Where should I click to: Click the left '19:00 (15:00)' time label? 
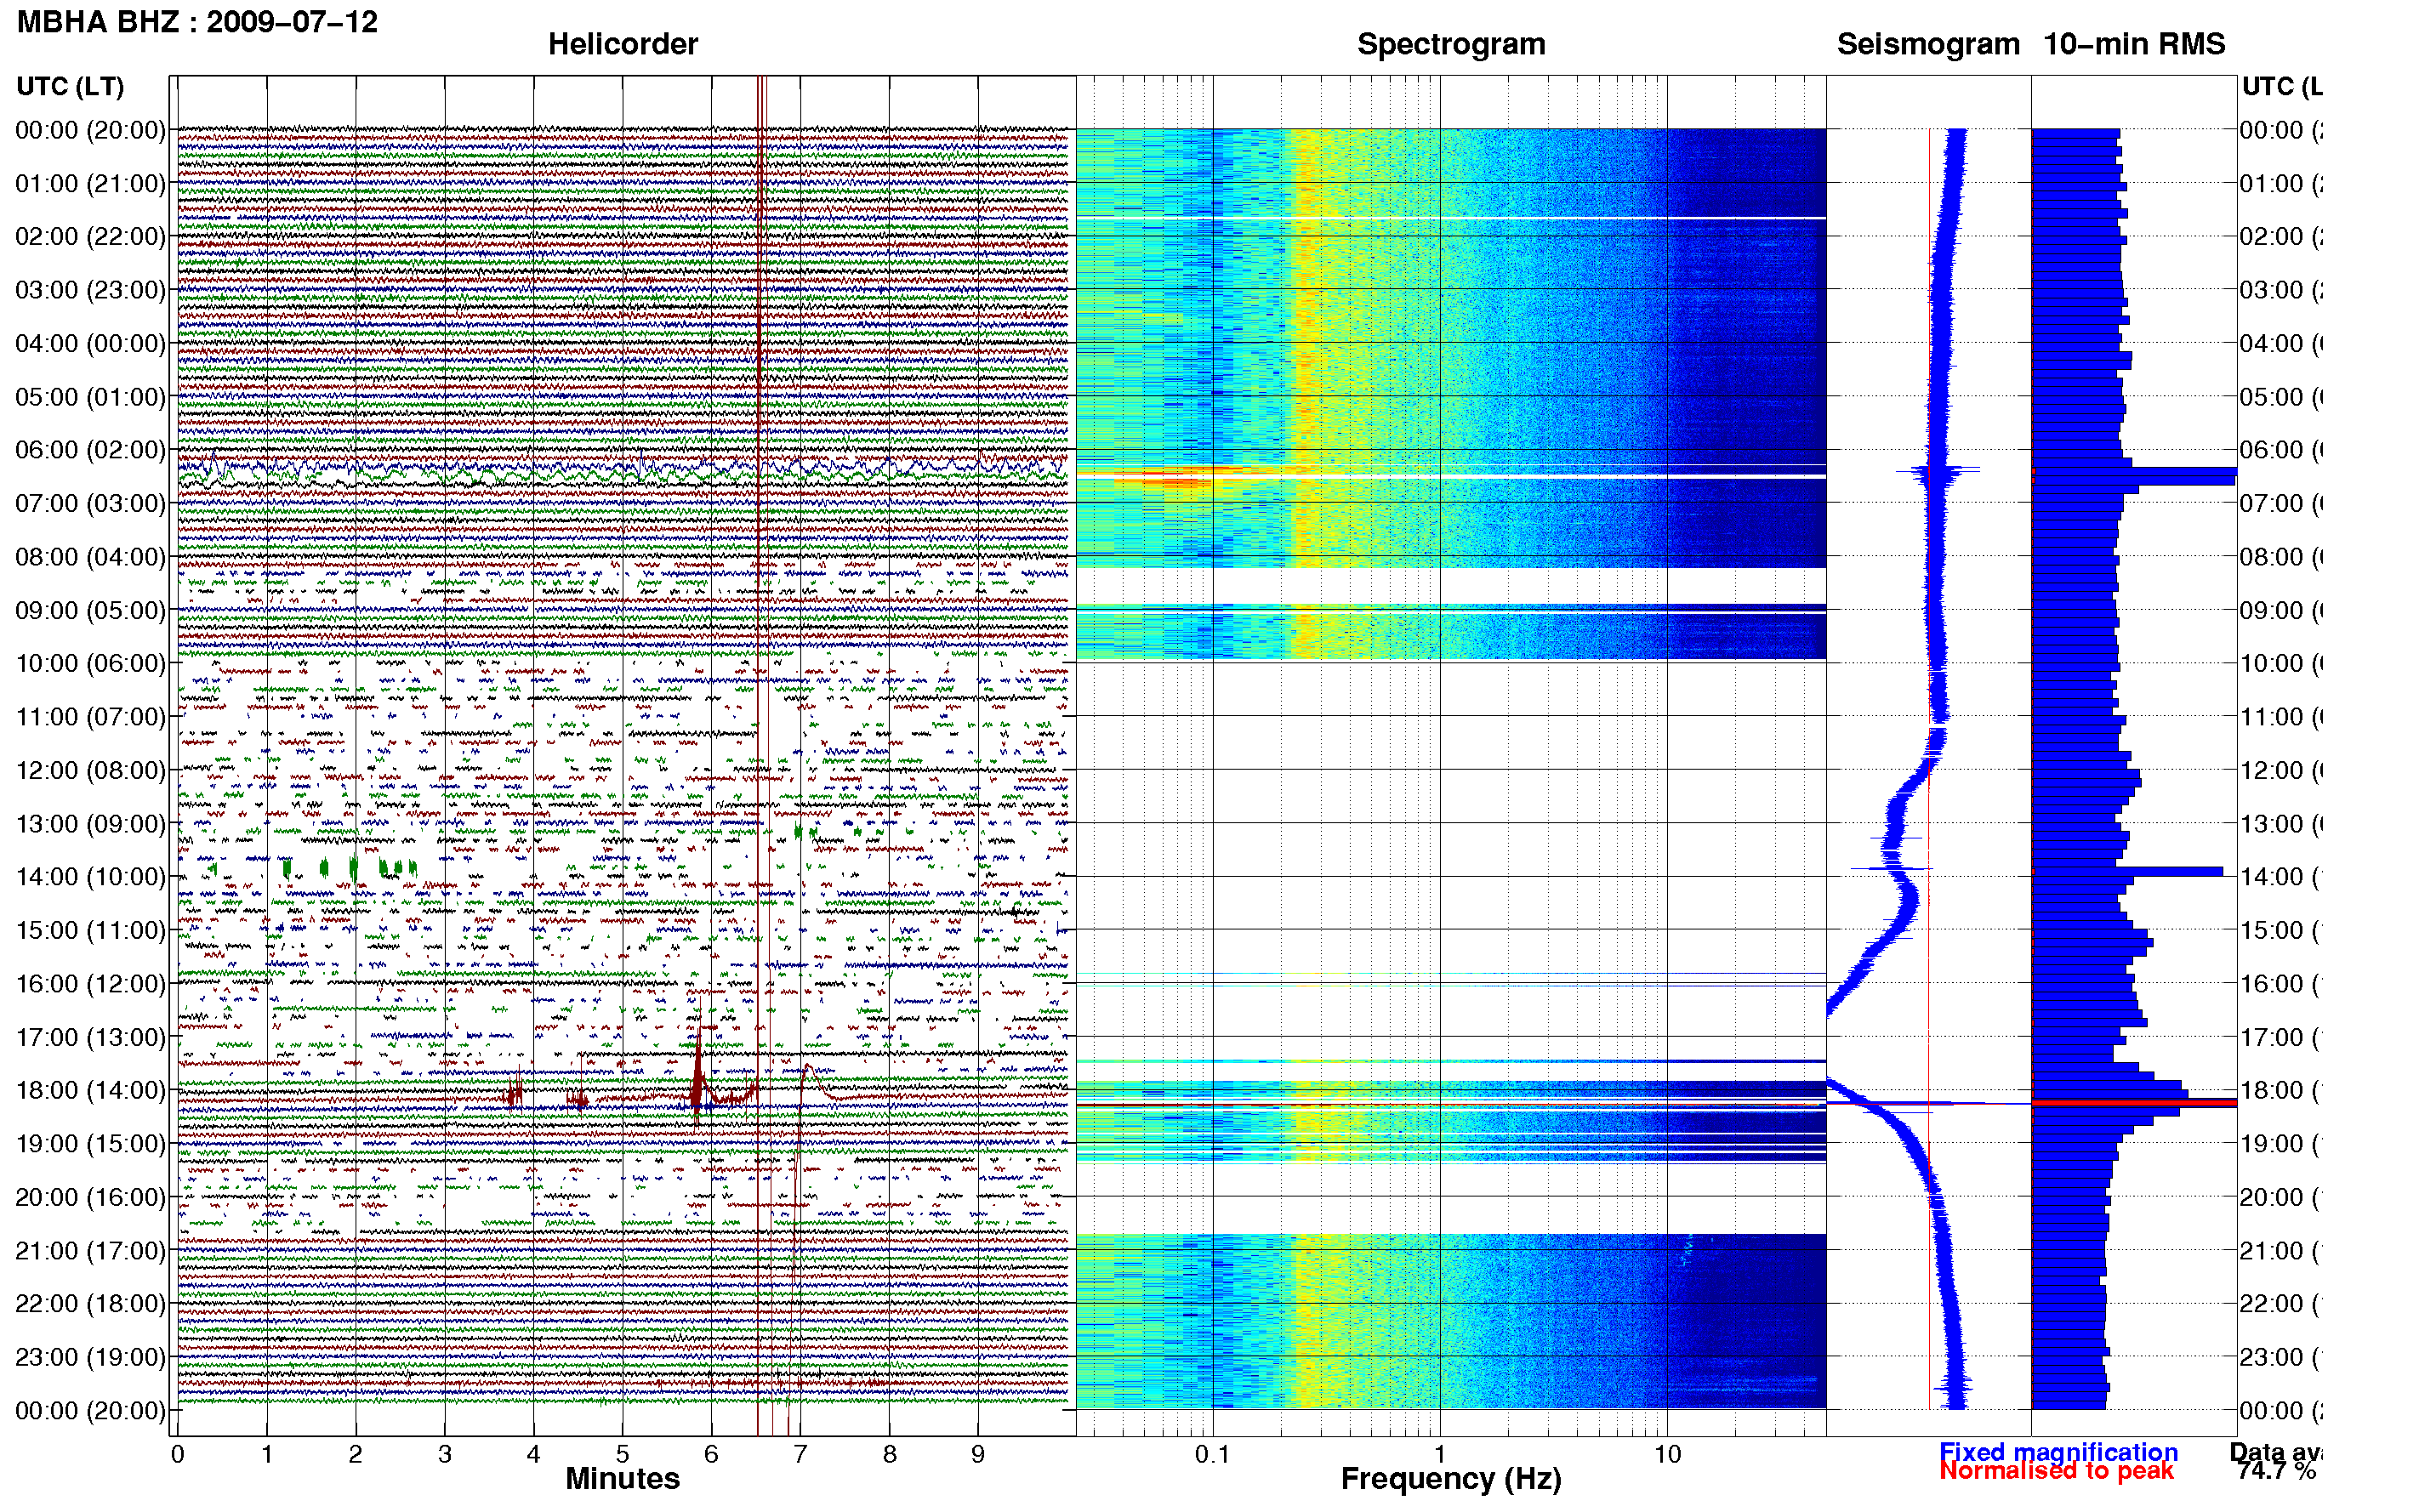point(90,1144)
